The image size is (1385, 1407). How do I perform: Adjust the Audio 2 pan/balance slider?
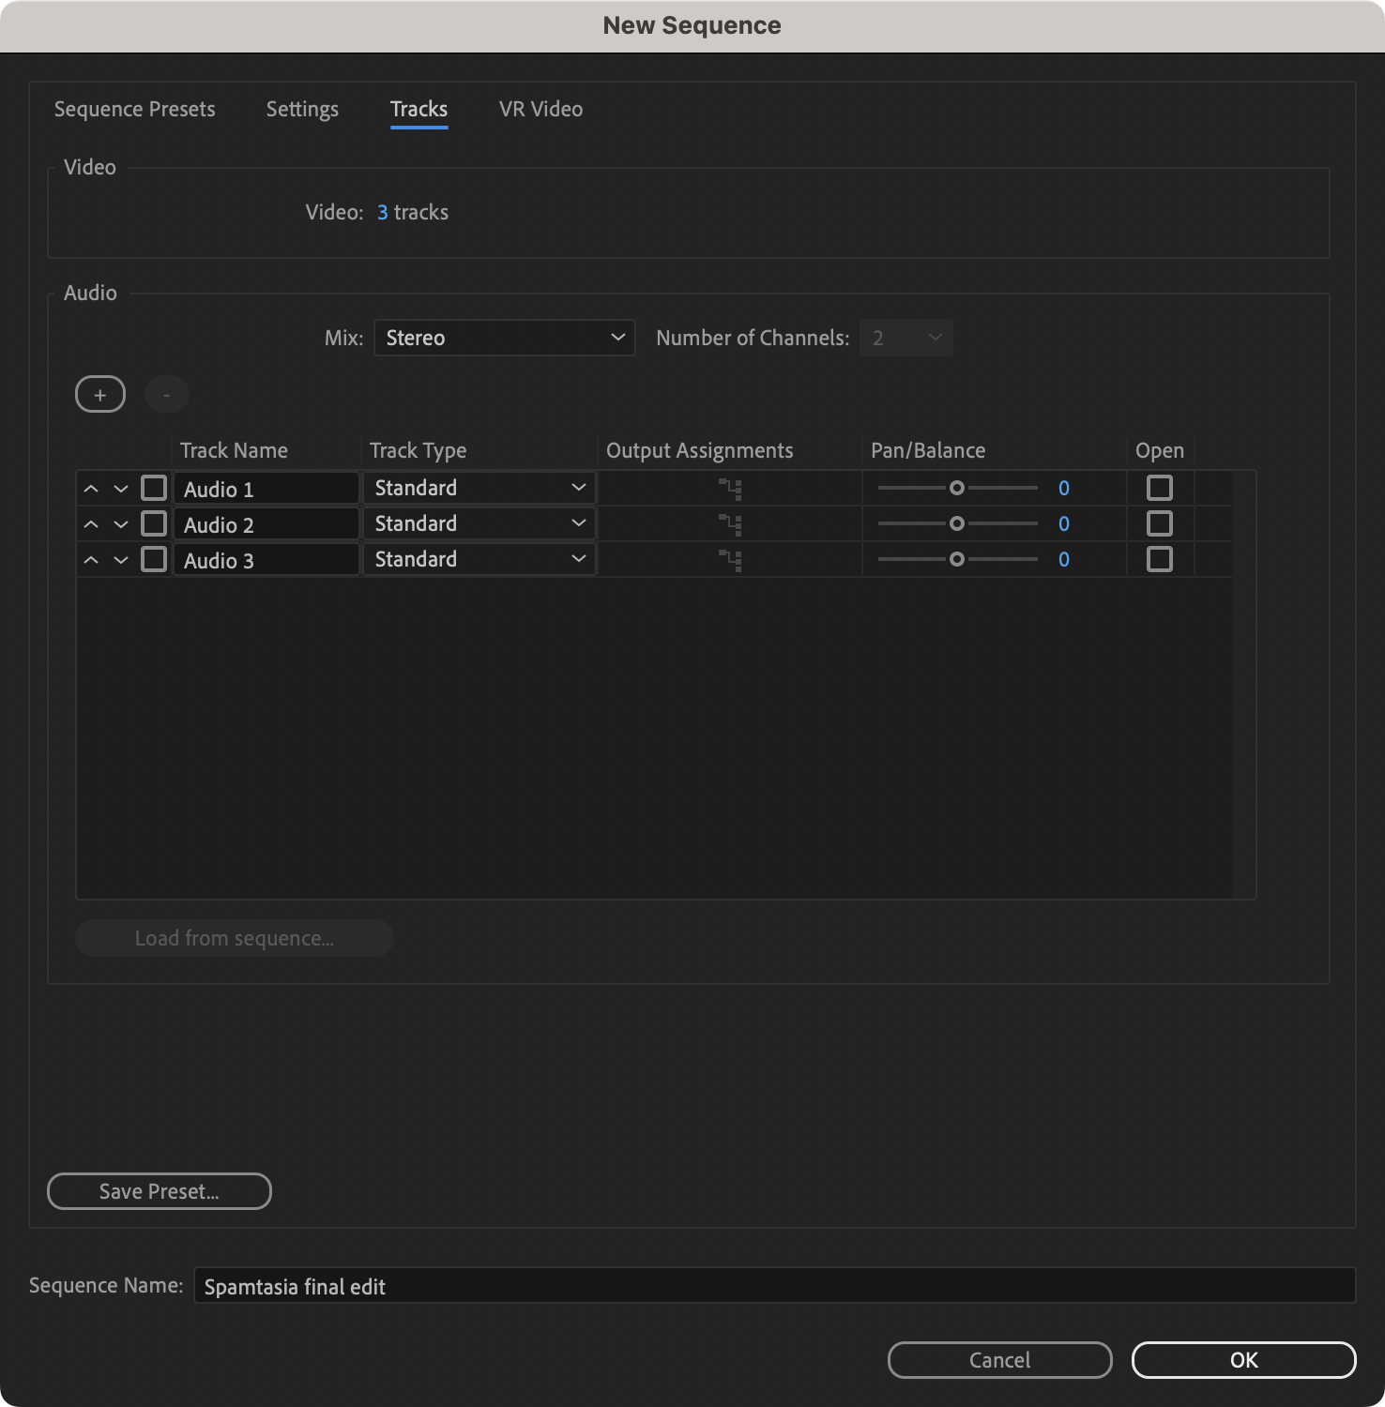click(x=957, y=523)
